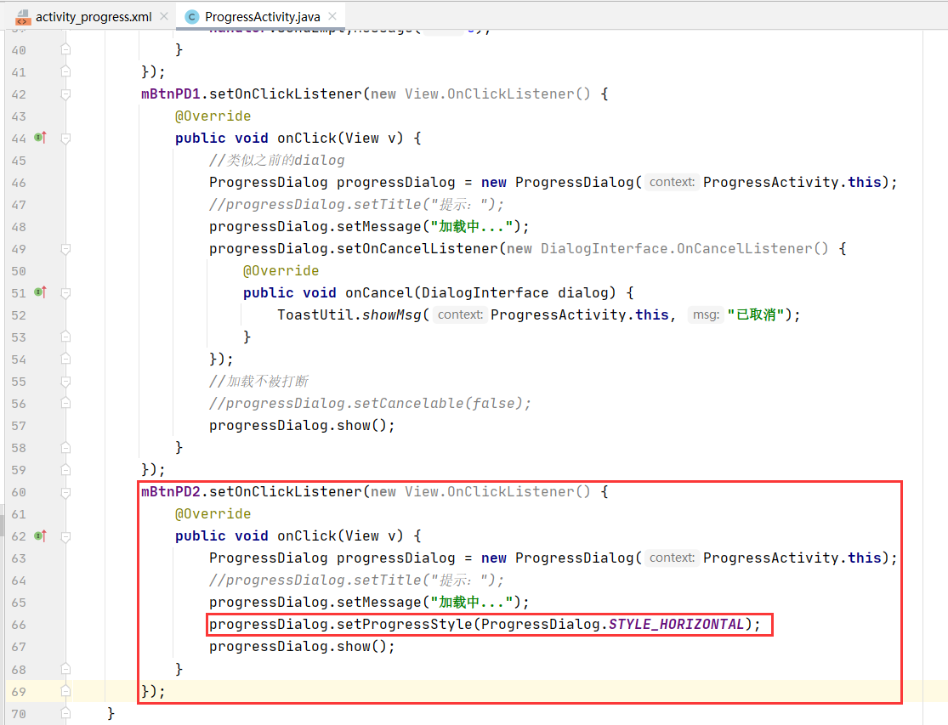Close the activity_progress.xml tab
This screenshot has width=948, height=725.
click(x=164, y=17)
